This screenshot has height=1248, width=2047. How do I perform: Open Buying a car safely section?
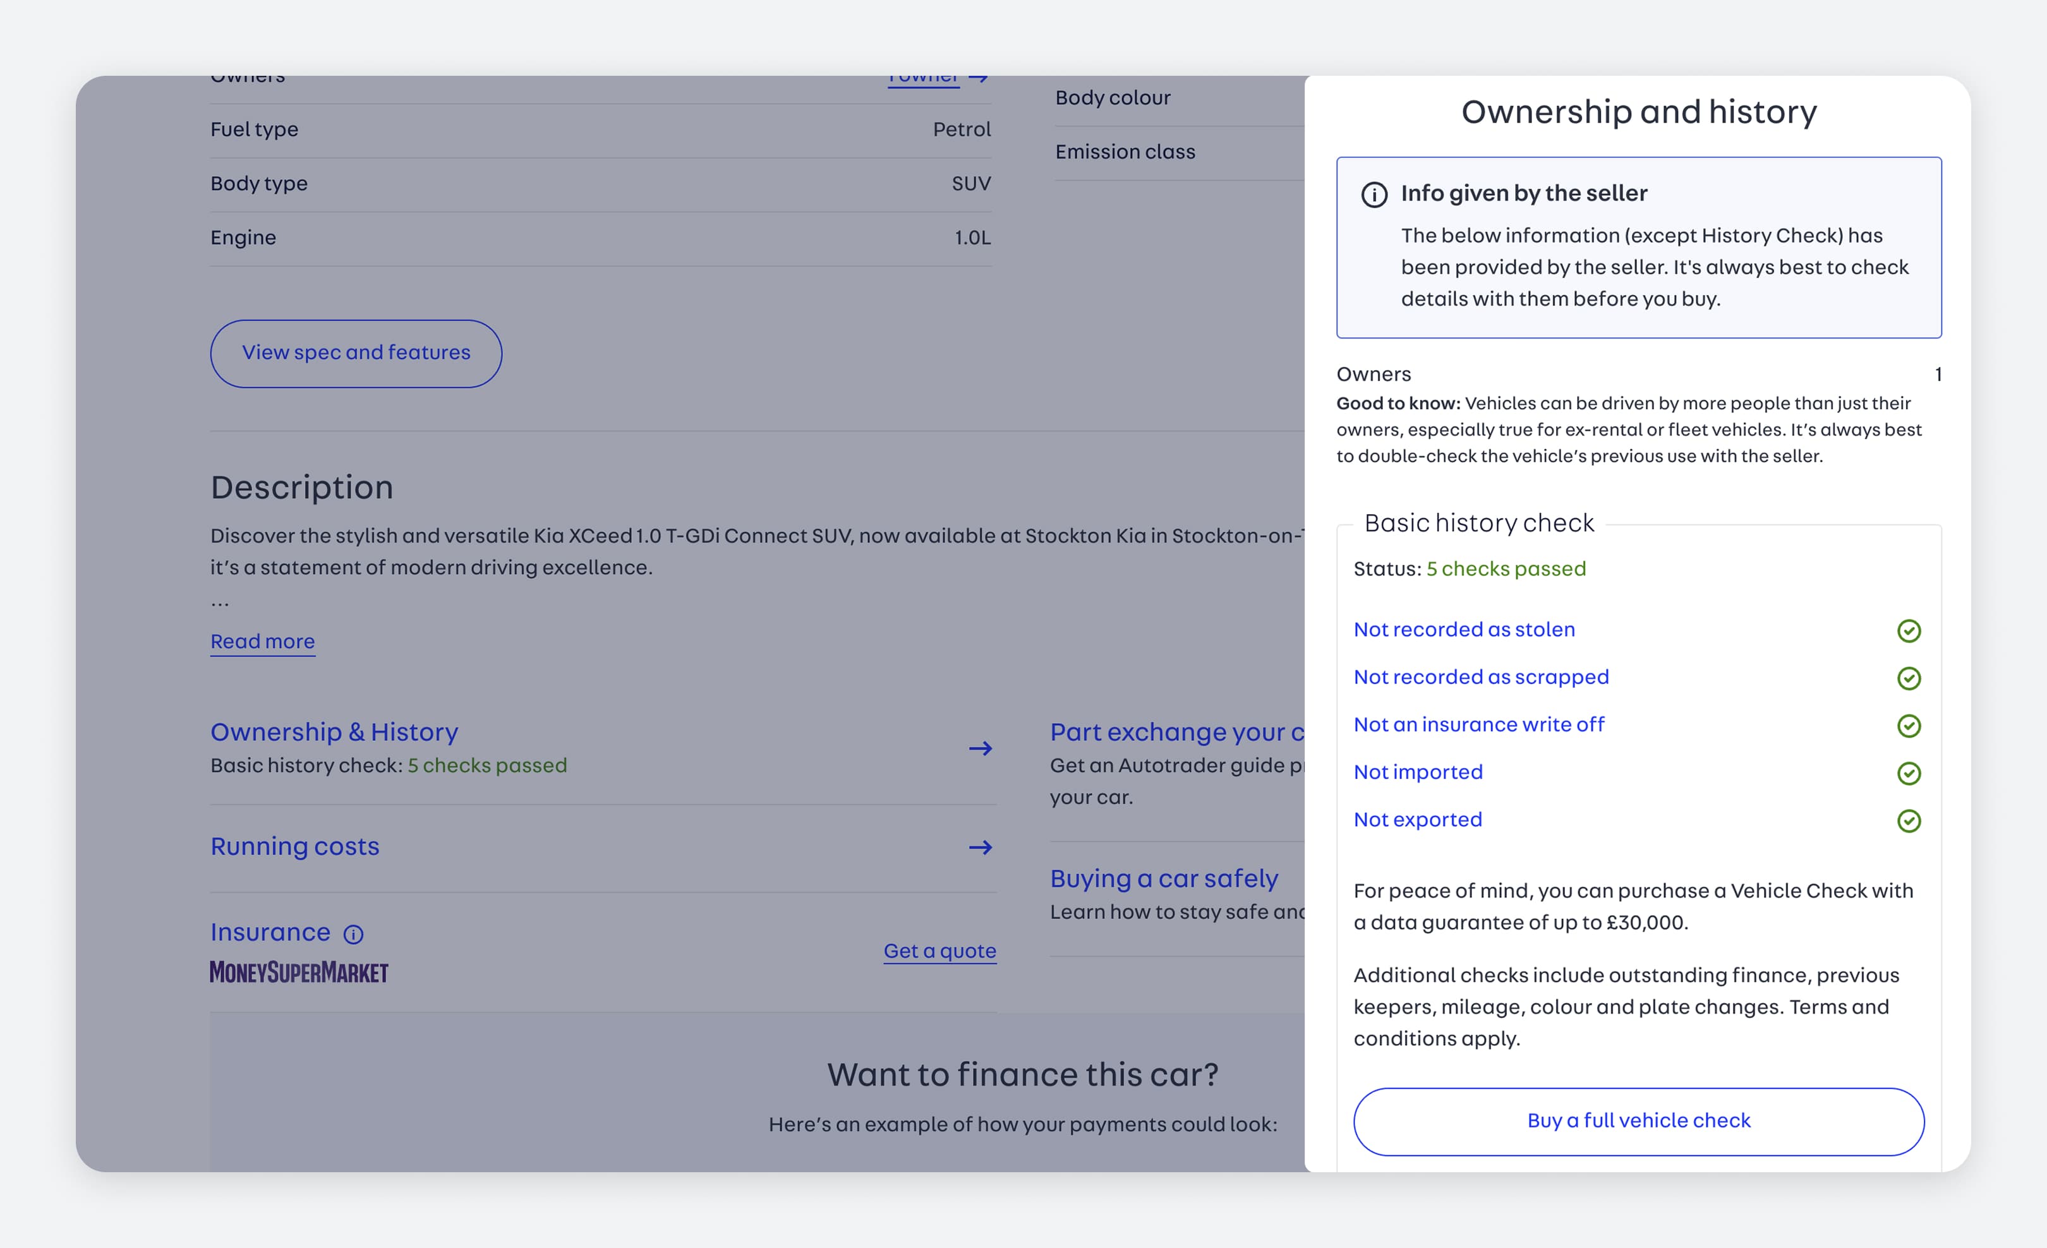pyautogui.click(x=1163, y=879)
